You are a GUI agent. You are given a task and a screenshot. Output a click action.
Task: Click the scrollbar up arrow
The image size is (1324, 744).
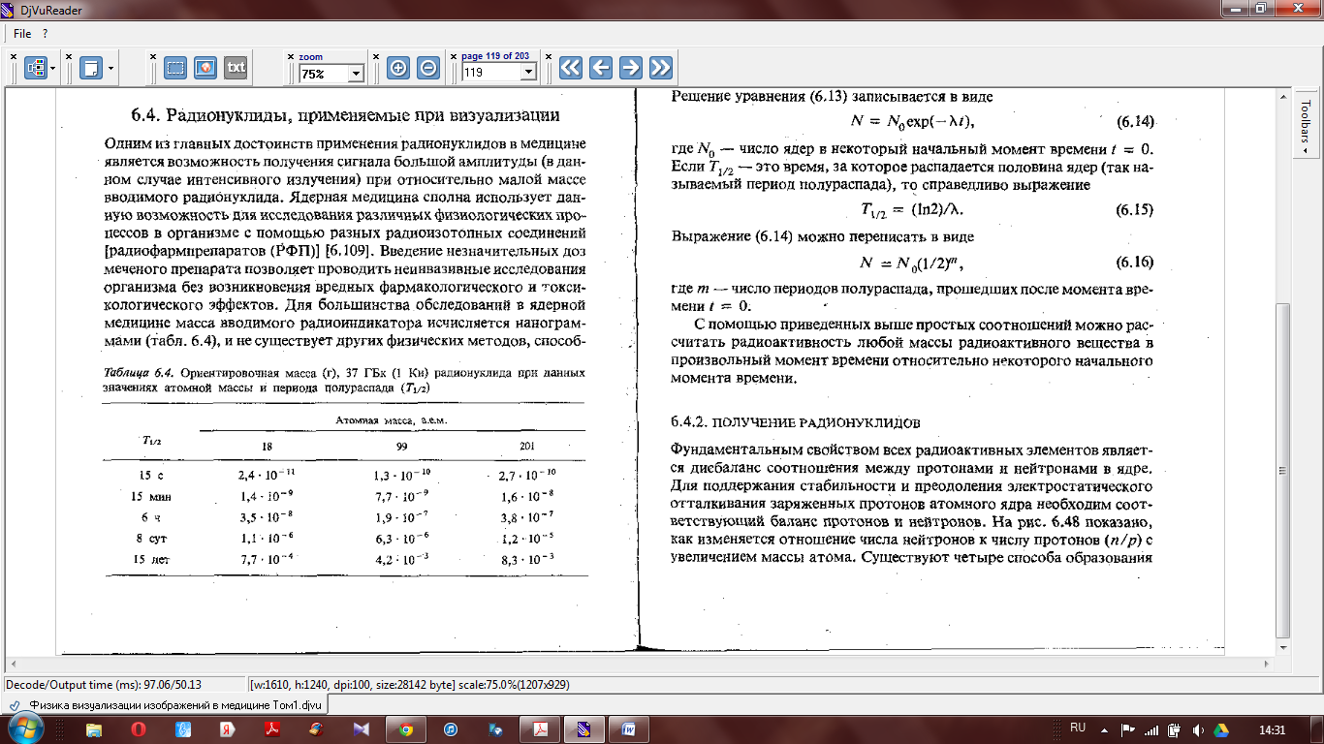point(1283,96)
